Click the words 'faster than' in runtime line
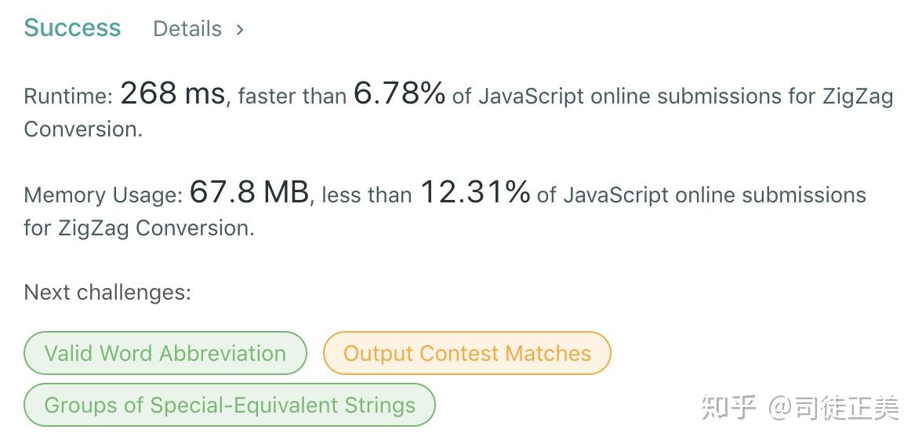This screenshot has height=444, width=922. click(x=292, y=96)
